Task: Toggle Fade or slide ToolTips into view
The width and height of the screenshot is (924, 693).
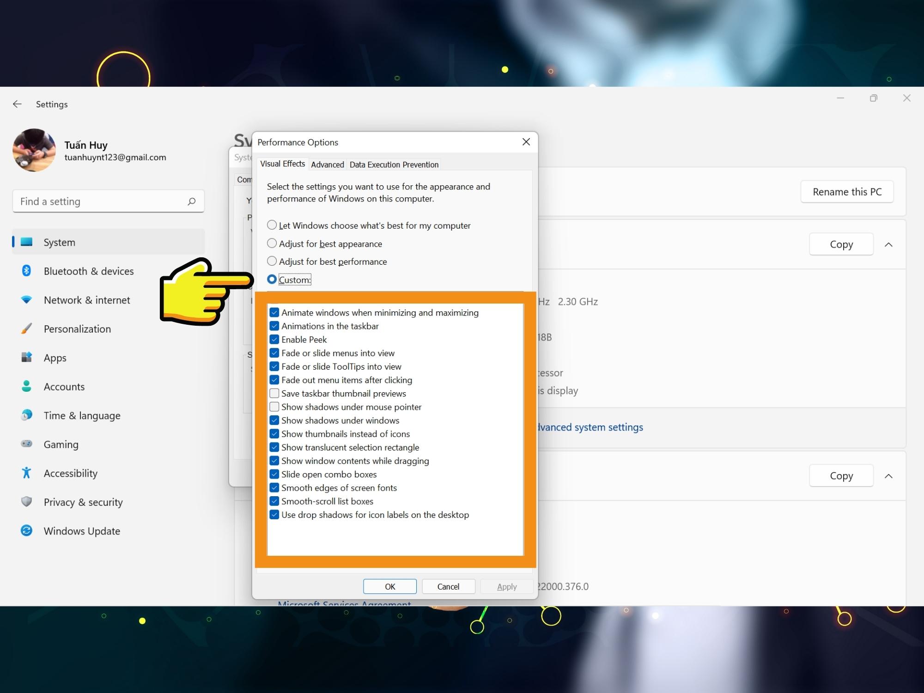Action: 274,366
